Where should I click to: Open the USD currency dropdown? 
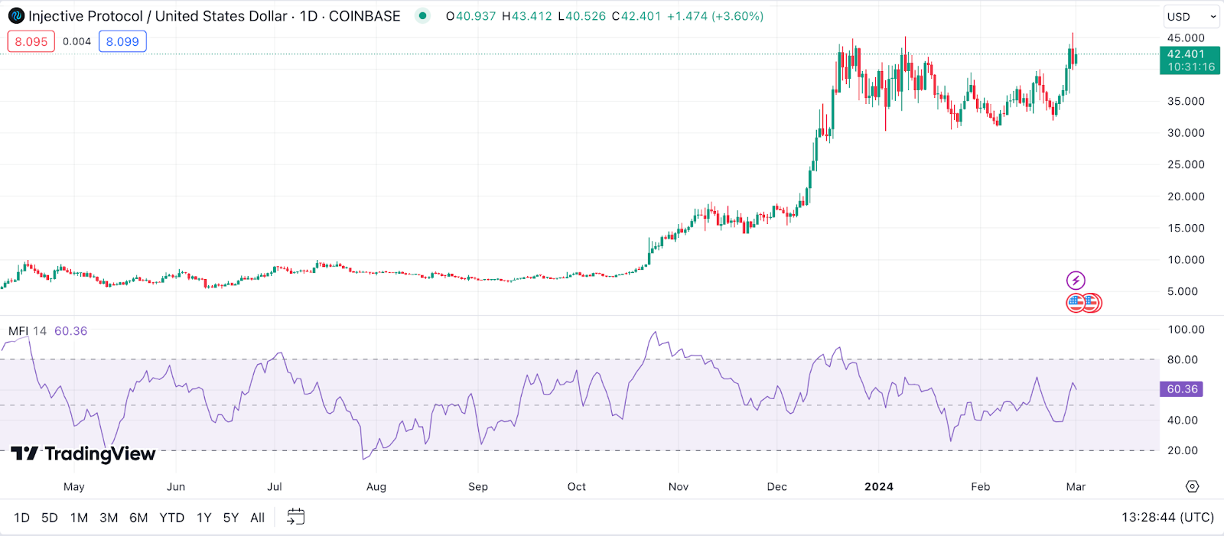coord(1192,17)
